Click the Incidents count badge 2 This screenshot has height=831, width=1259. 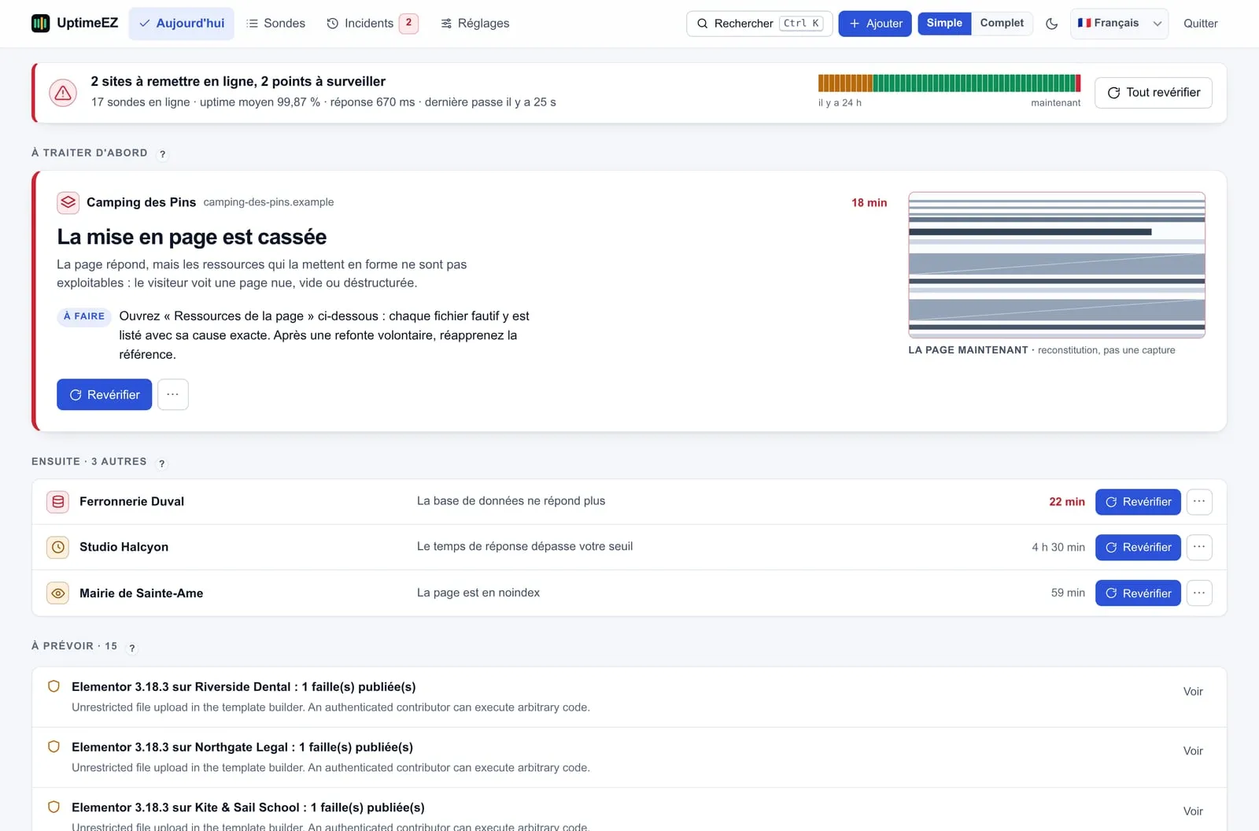tap(408, 23)
